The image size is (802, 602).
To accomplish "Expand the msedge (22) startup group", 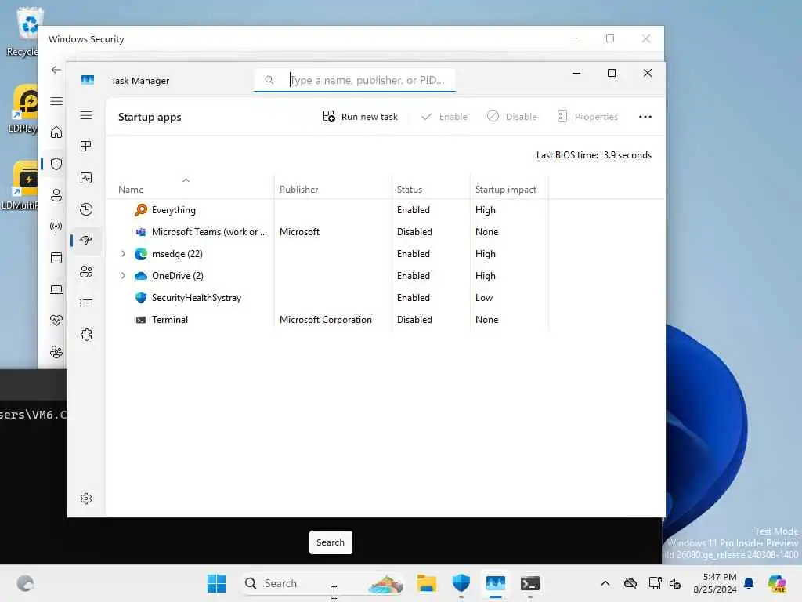I will click(x=123, y=254).
